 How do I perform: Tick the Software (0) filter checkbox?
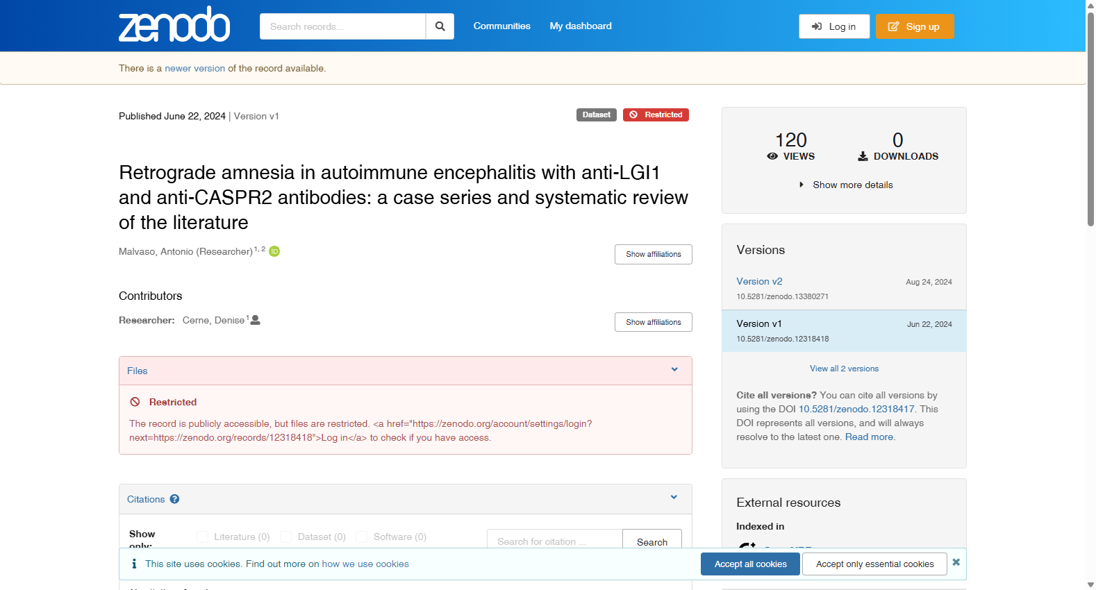coord(361,537)
